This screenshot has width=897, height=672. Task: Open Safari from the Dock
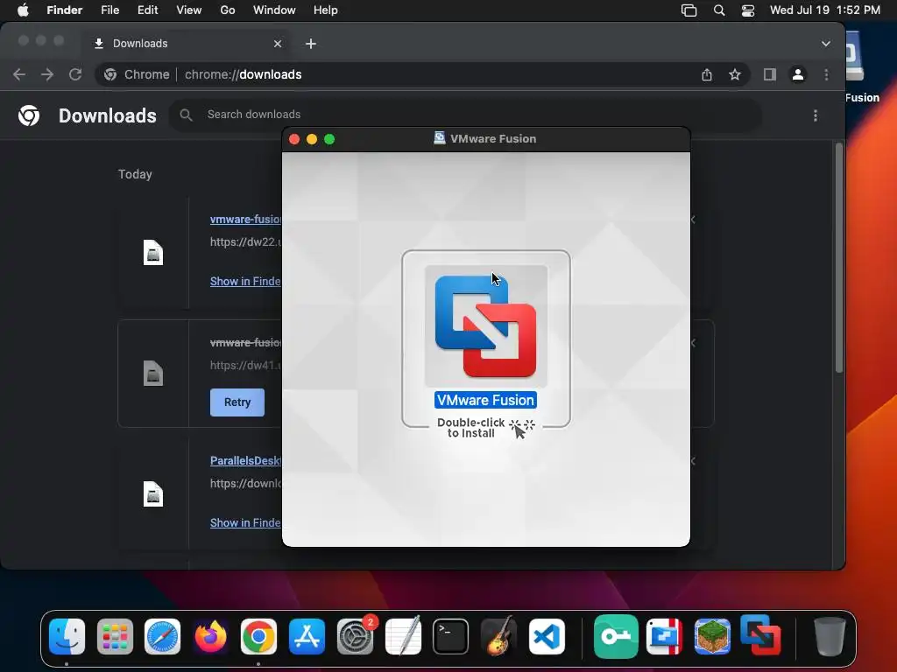tap(162, 637)
